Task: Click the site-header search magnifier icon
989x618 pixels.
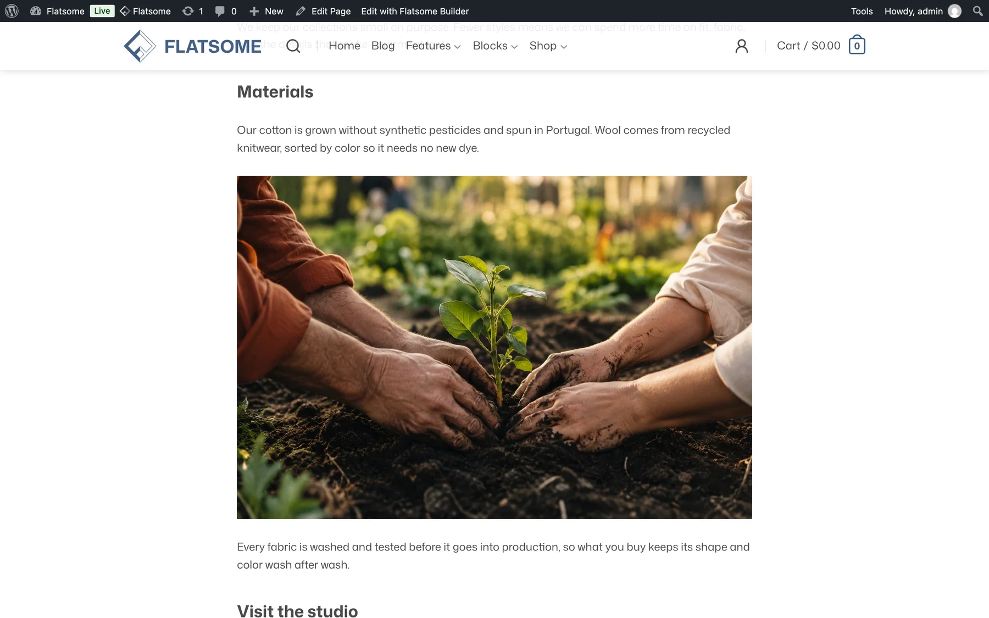Action: click(x=293, y=46)
